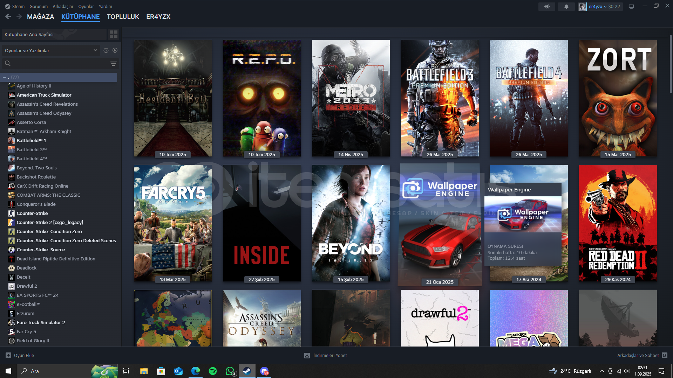Viewport: 673px width, 378px height.
Task: Open Windows Start menu
Action: coord(8,371)
